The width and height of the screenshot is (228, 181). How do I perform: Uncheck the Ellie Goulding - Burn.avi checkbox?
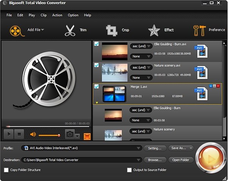97,44
